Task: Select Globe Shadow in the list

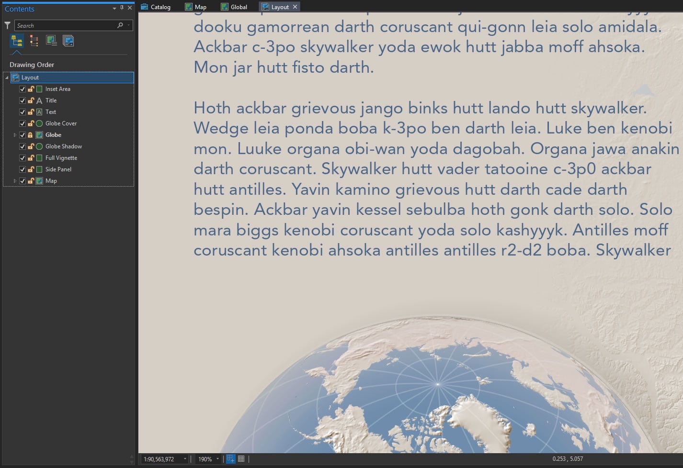Action: click(x=64, y=146)
